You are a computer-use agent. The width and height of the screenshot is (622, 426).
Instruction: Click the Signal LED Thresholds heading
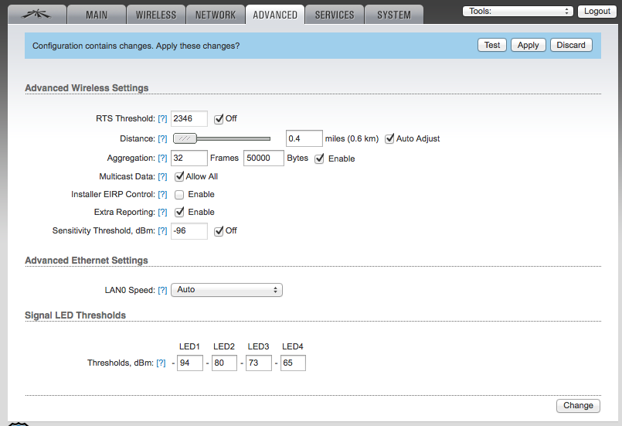(76, 315)
